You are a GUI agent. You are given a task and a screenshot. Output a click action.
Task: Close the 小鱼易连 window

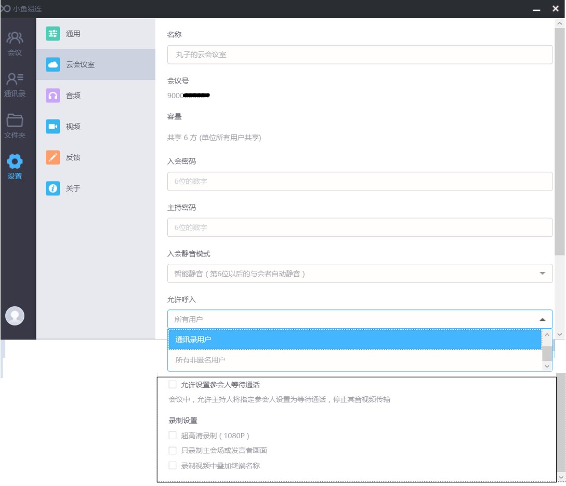(556, 8)
